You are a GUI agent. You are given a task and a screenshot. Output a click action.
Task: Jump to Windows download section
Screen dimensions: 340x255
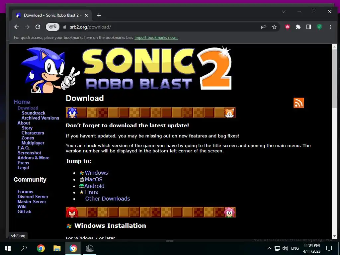coord(96,173)
